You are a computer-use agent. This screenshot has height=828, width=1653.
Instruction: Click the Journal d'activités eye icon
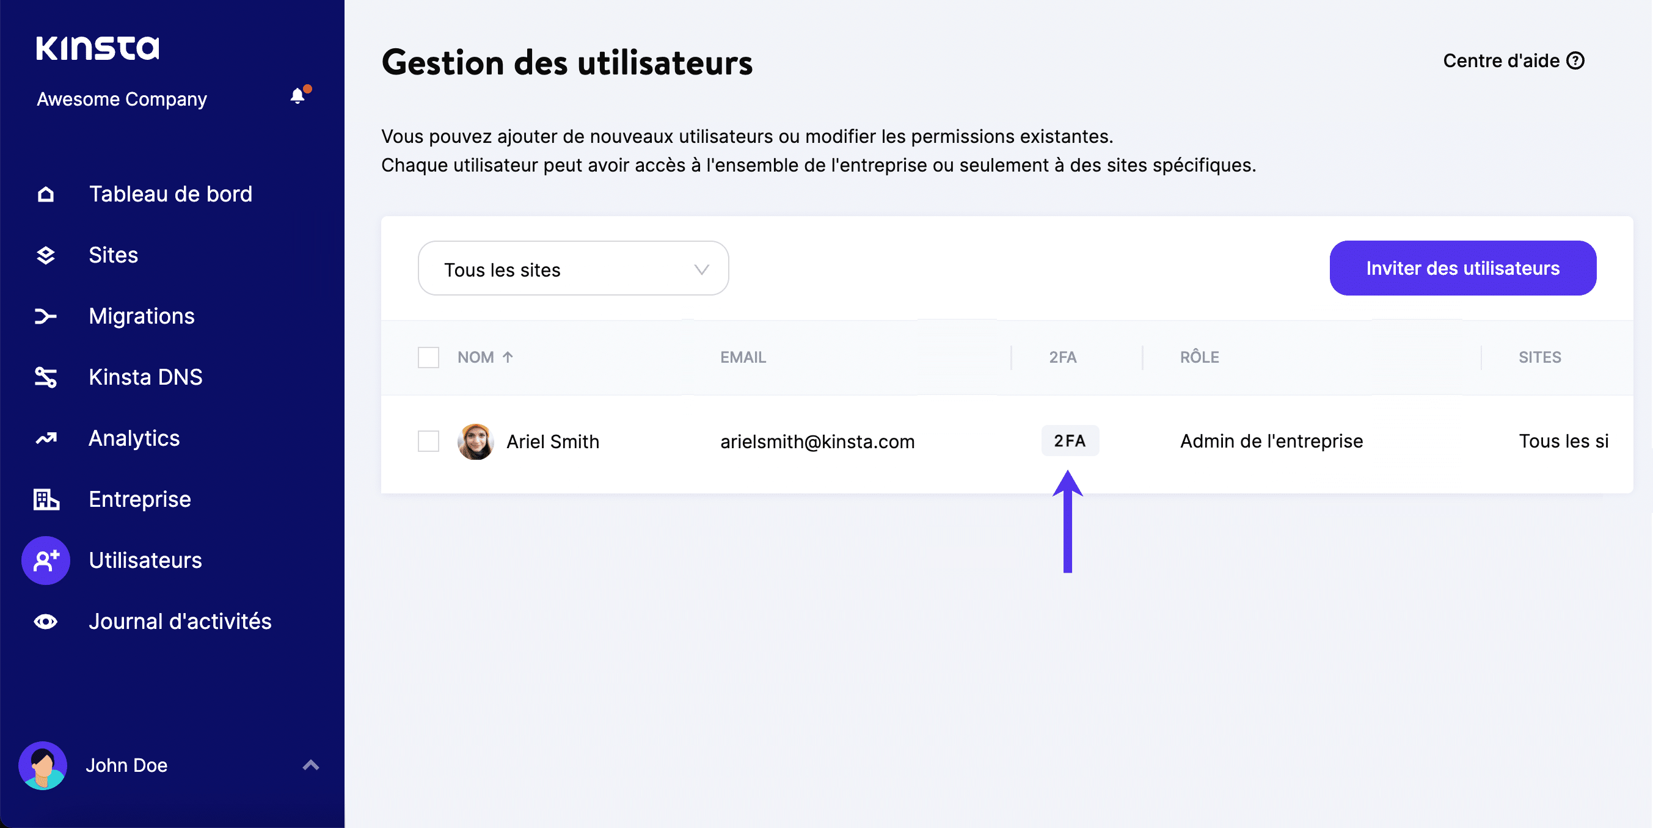(x=46, y=621)
